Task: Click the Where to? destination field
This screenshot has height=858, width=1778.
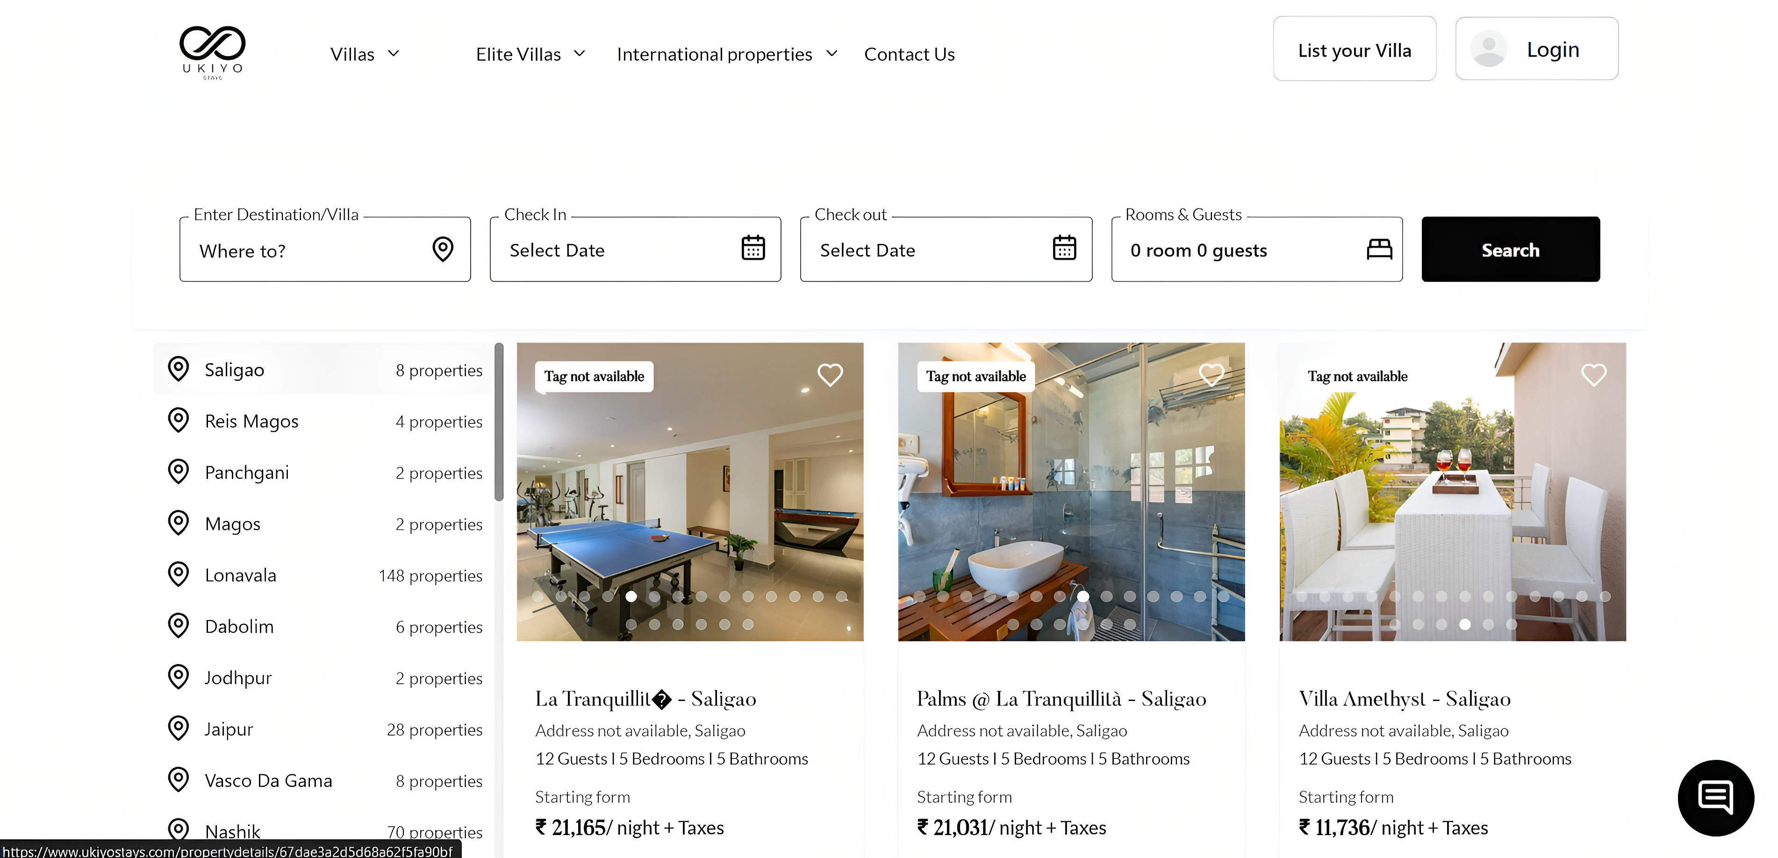Action: [311, 250]
